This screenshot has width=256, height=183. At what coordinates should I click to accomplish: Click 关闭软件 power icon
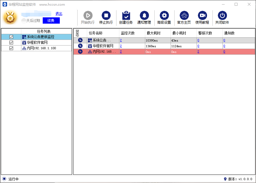click(222, 16)
